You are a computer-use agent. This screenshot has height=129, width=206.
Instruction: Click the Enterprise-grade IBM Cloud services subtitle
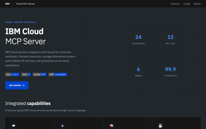pos(46,110)
